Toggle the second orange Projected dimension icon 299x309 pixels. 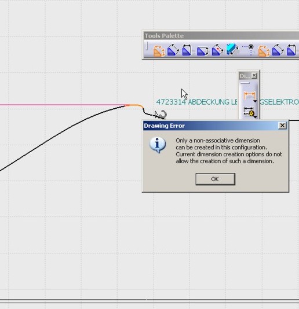point(264,50)
